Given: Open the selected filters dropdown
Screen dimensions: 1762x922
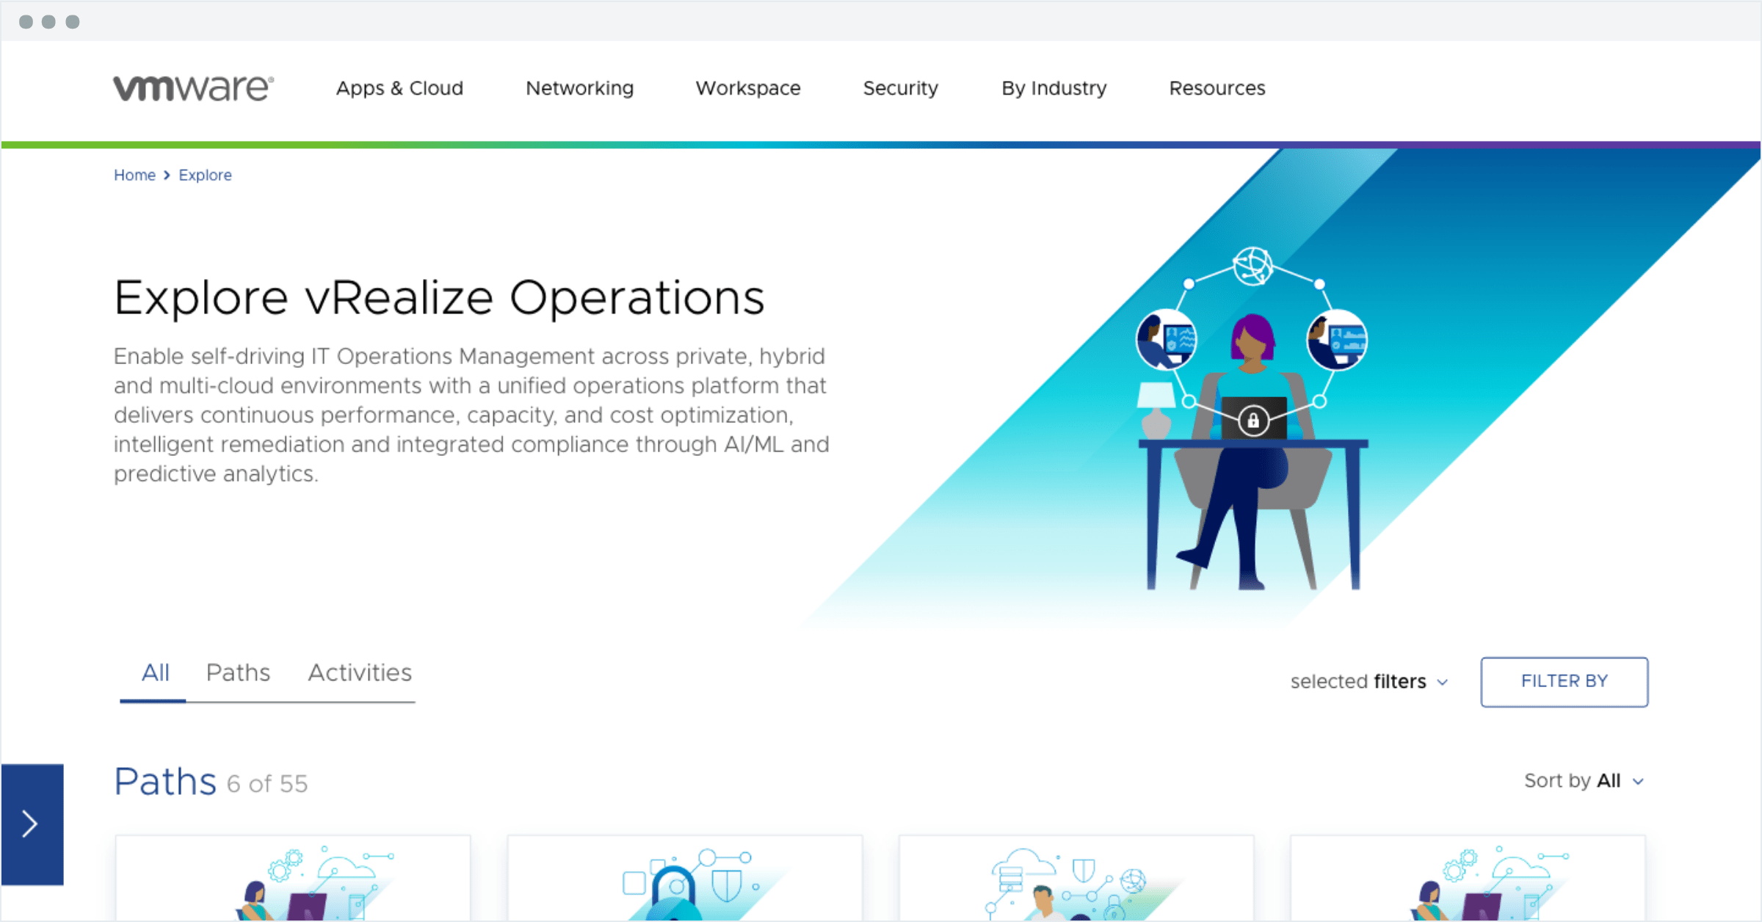Looking at the screenshot, I should pos(1369,682).
